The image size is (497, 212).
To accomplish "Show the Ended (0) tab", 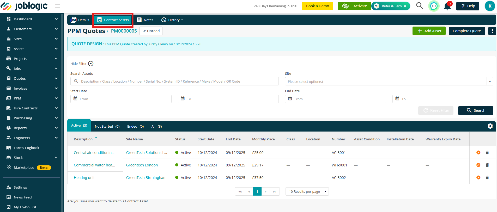I will (x=135, y=126).
